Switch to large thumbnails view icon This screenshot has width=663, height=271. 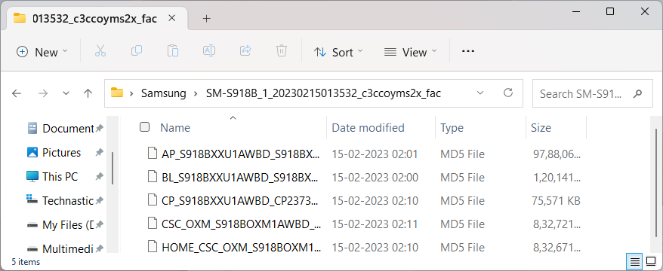pyautogui.click(x=651, y=262)
